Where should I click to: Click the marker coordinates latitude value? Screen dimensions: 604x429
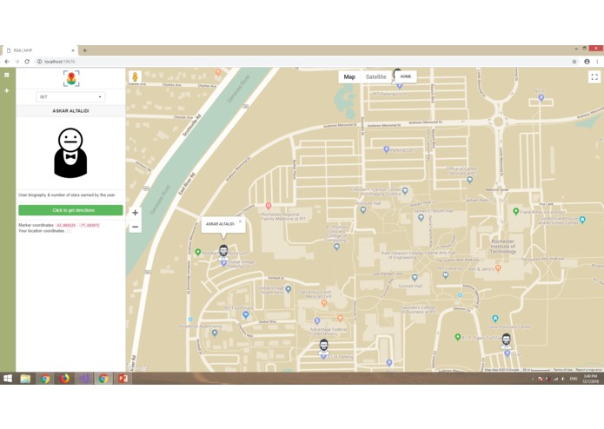point(66,225)
